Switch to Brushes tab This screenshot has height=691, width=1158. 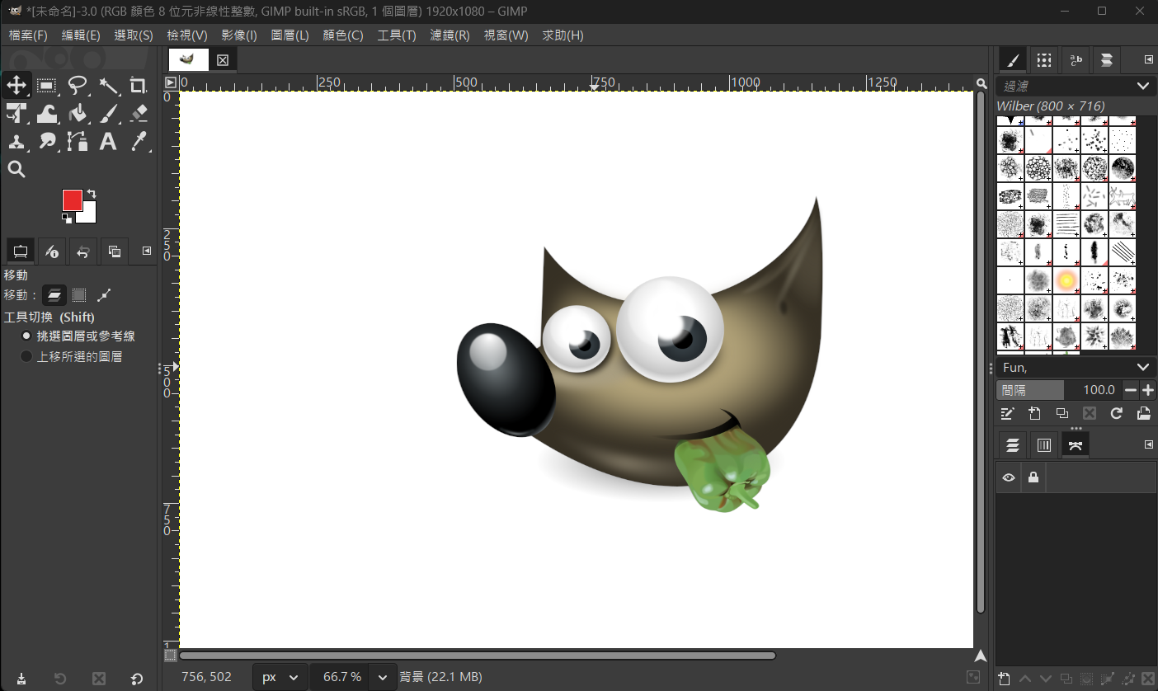pyautogui.click(x=1013, y=59)
